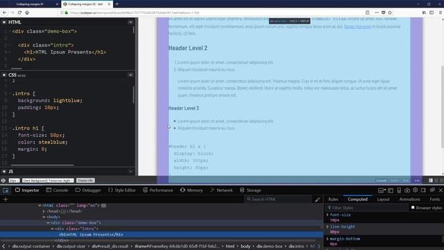Click body in the breadcrumb trail
The image size is (444, 250).
(246, 247)
